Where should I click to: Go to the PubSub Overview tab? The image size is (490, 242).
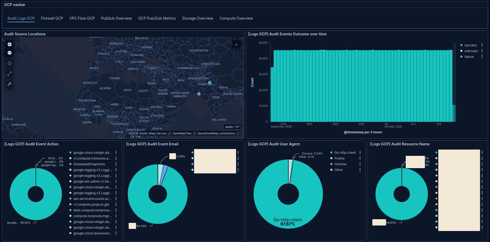click(117, 18)
